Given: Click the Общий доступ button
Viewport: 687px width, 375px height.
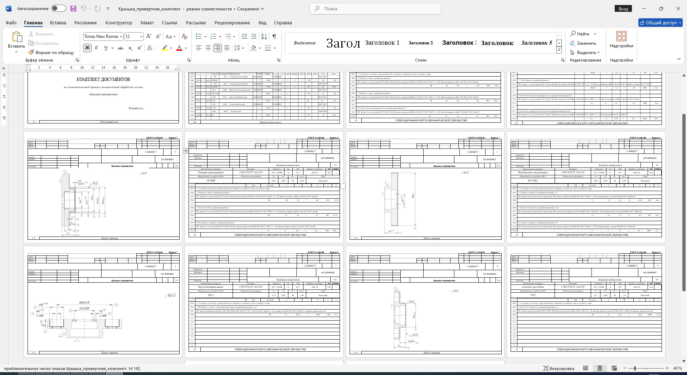Looking at the screenshot, I should pyautogui.click(x=660, y=23).
